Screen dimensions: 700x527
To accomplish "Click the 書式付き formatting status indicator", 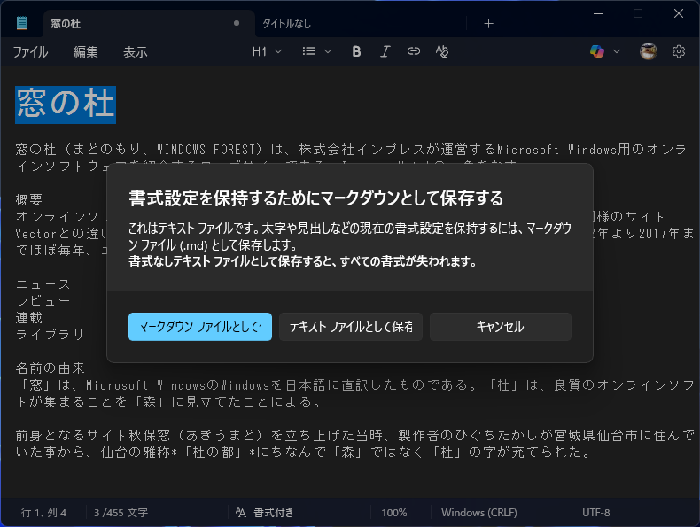I will pyautogui.click(x=264, y=512).
